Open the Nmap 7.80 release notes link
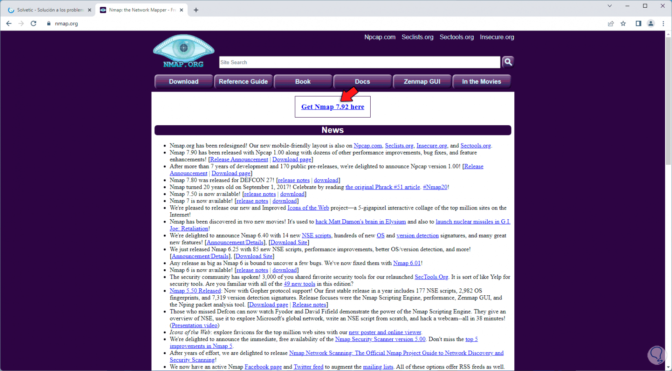The height and width of the screenshot is (371, 672). click(x=294, y=180)
